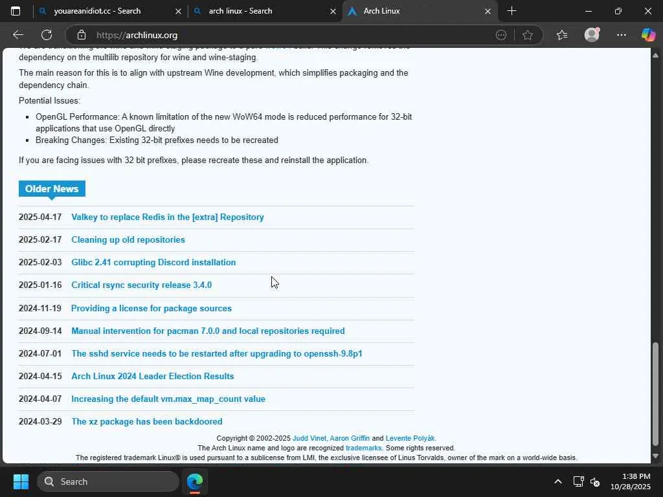Open the feedback smiley icon in address bar

501,35
